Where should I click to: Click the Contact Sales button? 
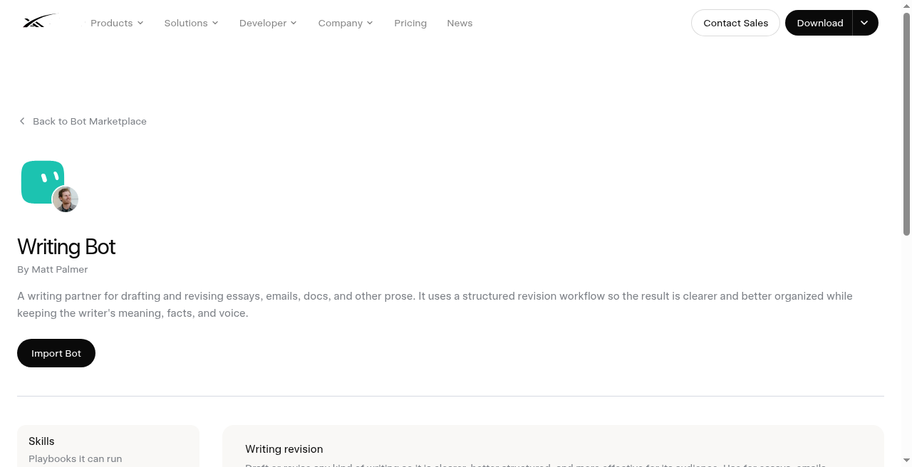tap(735, 23)
